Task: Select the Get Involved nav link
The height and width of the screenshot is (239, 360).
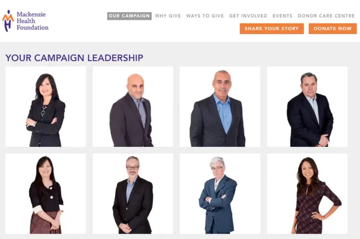Action: [248, 16]
